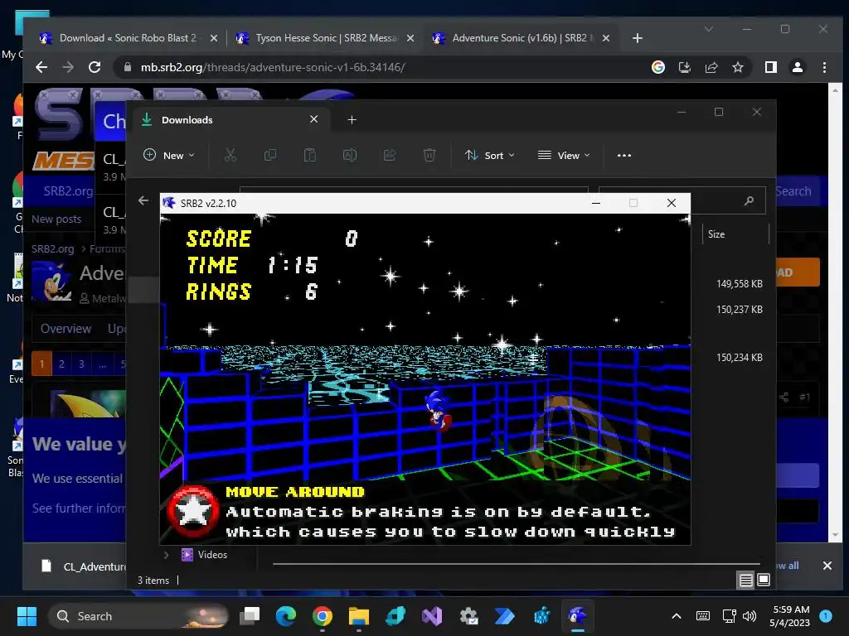Viewport: 849px width, 636px height.
Task: Go back in Explorer navigation
Action: tap(143, 200)
